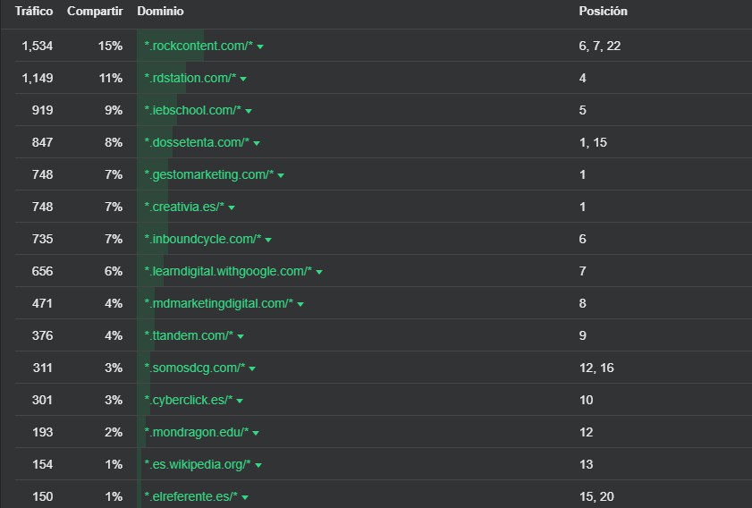Expand the learndigital.withgoogle.com dropdown arrow
Viewport: 752px width, 508px height.
(x=319, y=272)
